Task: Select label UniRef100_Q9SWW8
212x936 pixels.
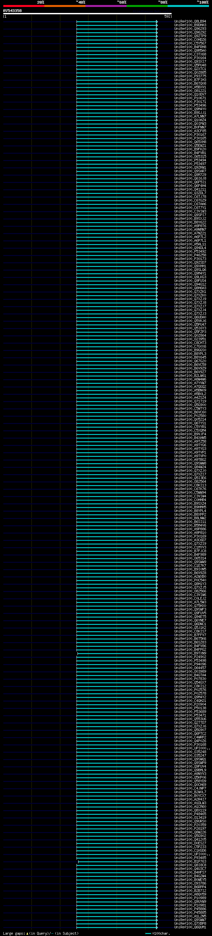Action: 190,463
